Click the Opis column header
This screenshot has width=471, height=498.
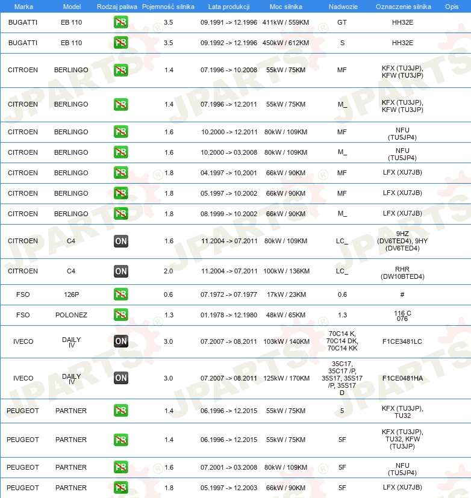coord(452,7)
